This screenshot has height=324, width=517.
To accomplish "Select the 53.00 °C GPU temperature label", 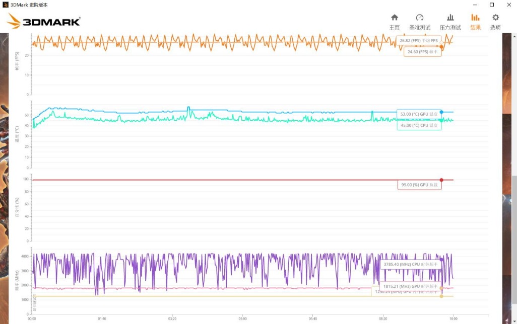I will (419, 114).
